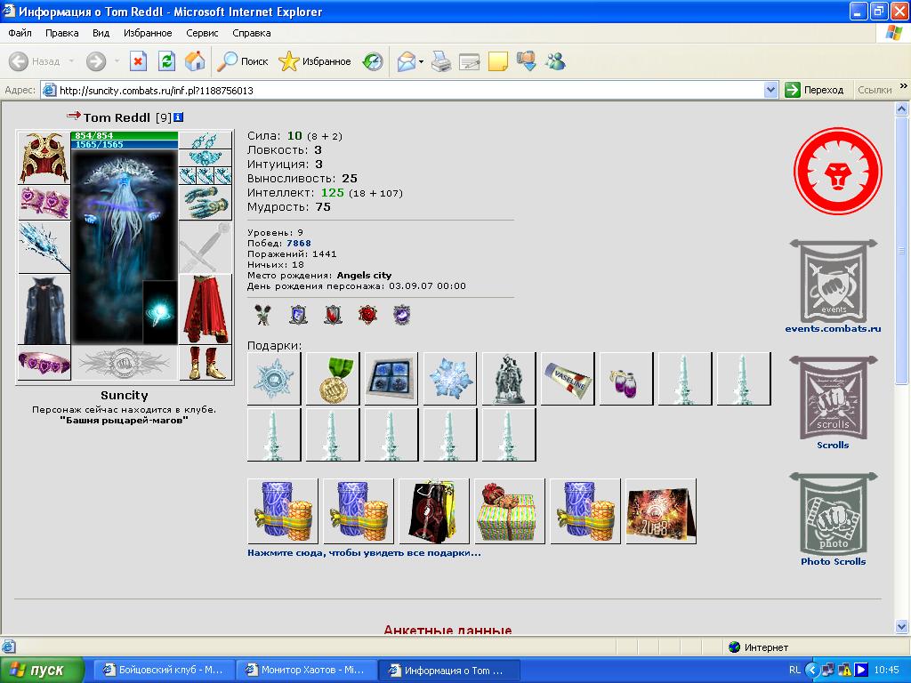Image resolution: width=911 pixels, height=683 pixels.
Task: Click the green health bar 854/854
Action: 125,135
